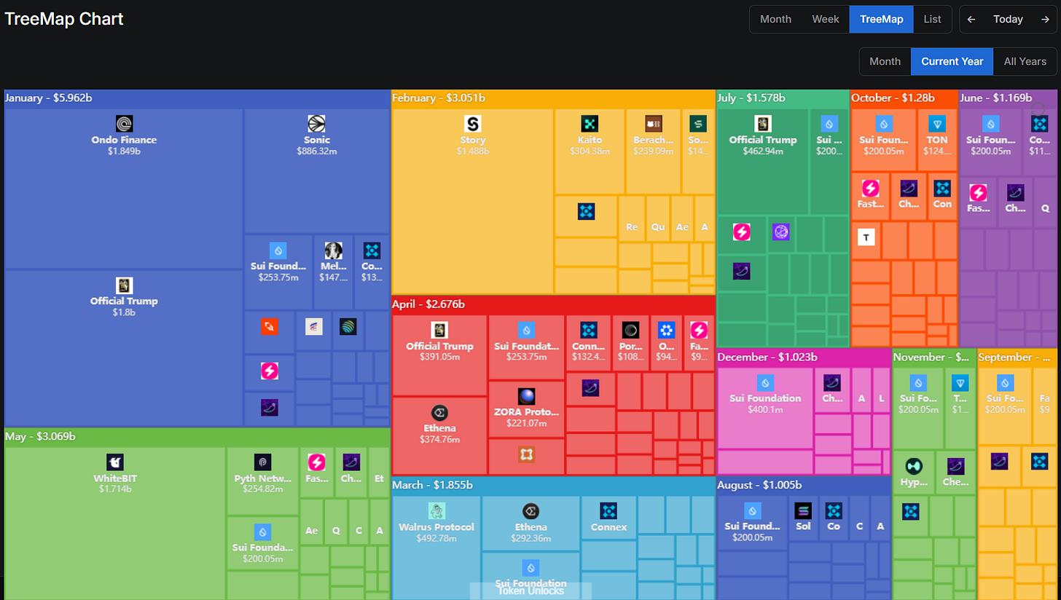The width and height of the screenshot is (1061, 600).
Task: Click the $374.76m Ethena value in April
Action: pos(439,440)
